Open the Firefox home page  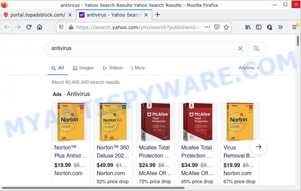(x=40, y=27)
